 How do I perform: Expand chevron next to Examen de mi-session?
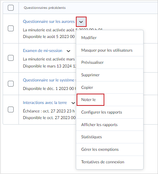tap(68, 51)
